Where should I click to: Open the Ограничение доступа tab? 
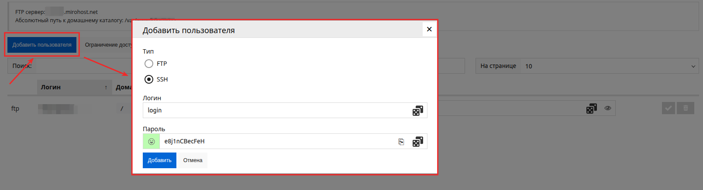coord(108,45)
